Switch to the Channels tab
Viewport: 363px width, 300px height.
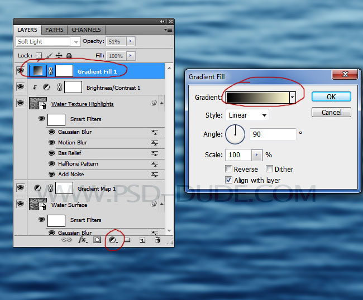(86, 30)
